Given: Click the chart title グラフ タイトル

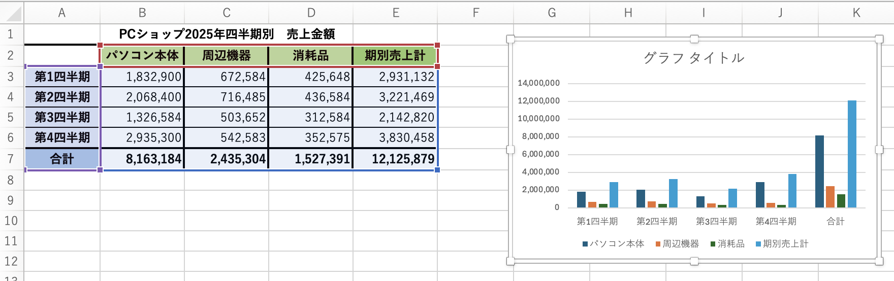Looking at the screenshot, I should click(694, 58).
